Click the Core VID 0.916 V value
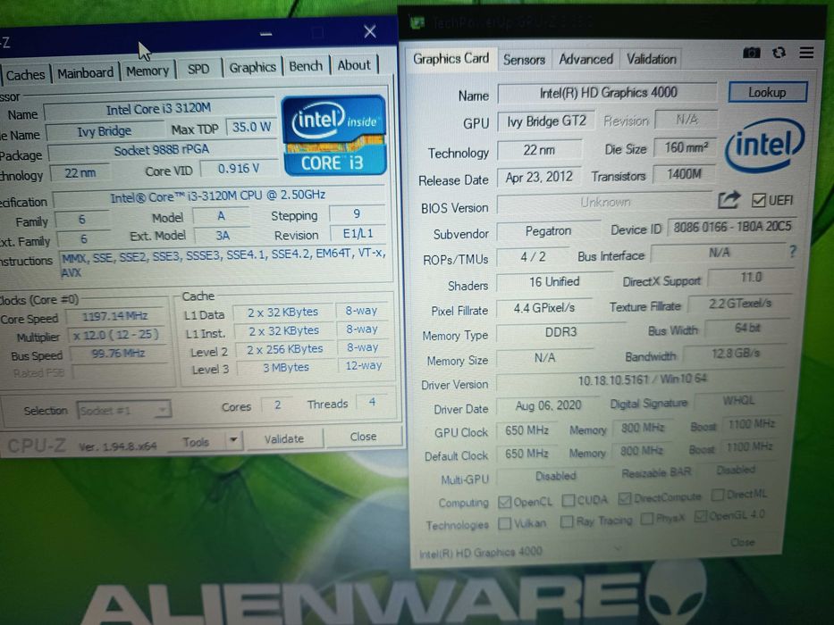 (239, 169)
